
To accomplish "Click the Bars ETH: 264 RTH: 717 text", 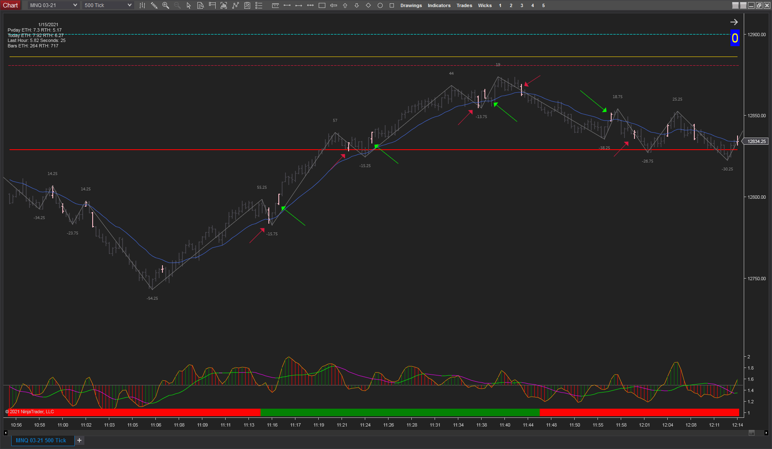I will click(x=33, y=46).
